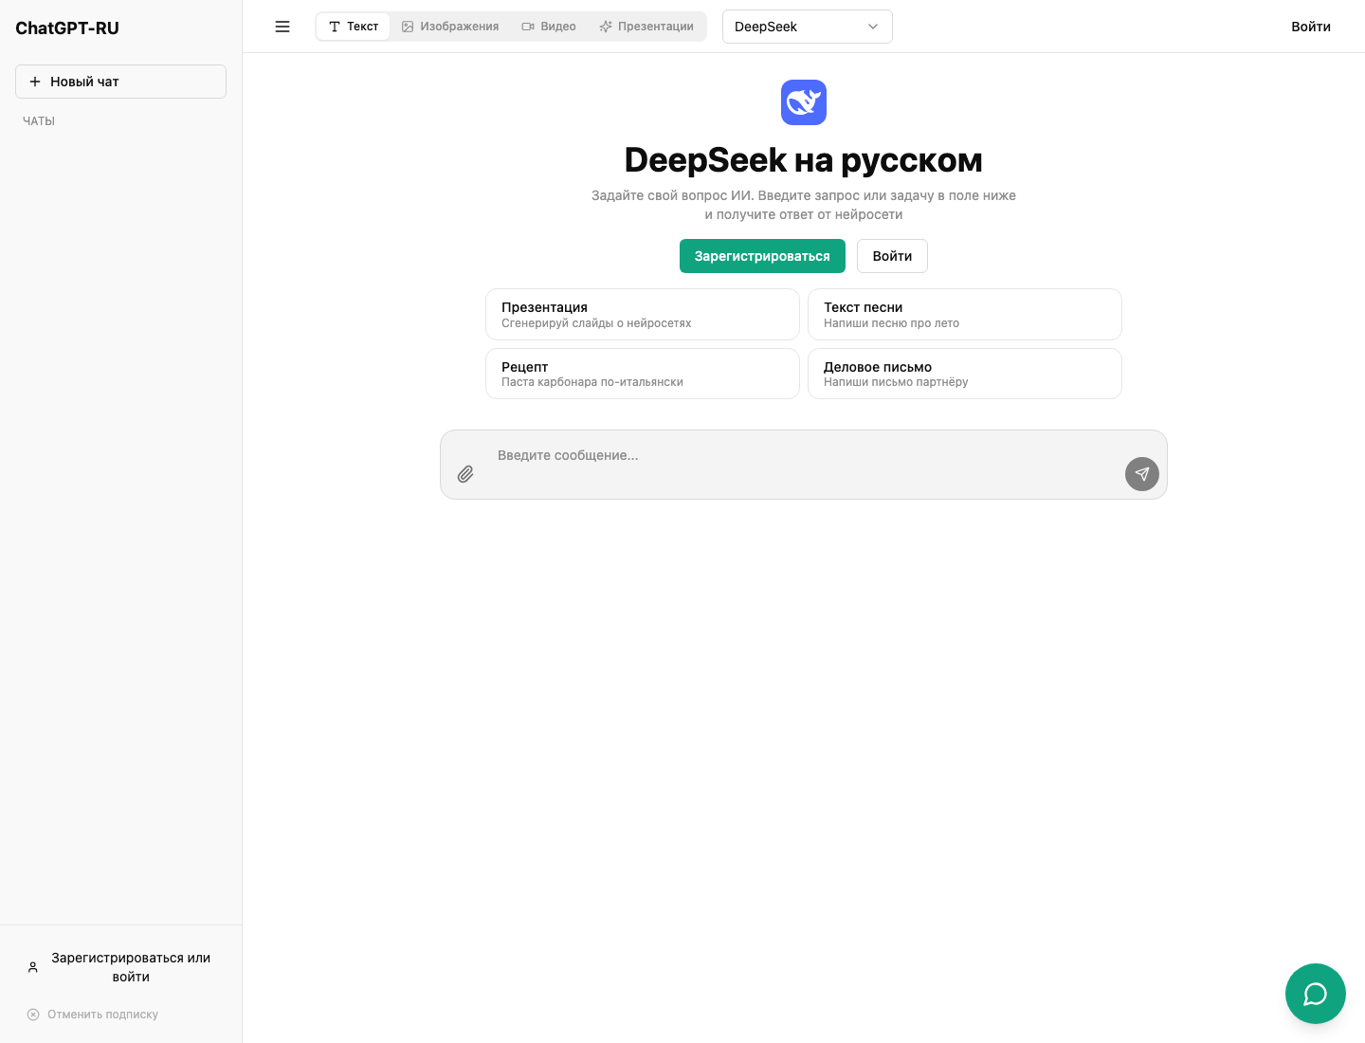1365x1043 pixels.
Task: Choose the Рецепт suggestion card
Action: tap(643, 374)
